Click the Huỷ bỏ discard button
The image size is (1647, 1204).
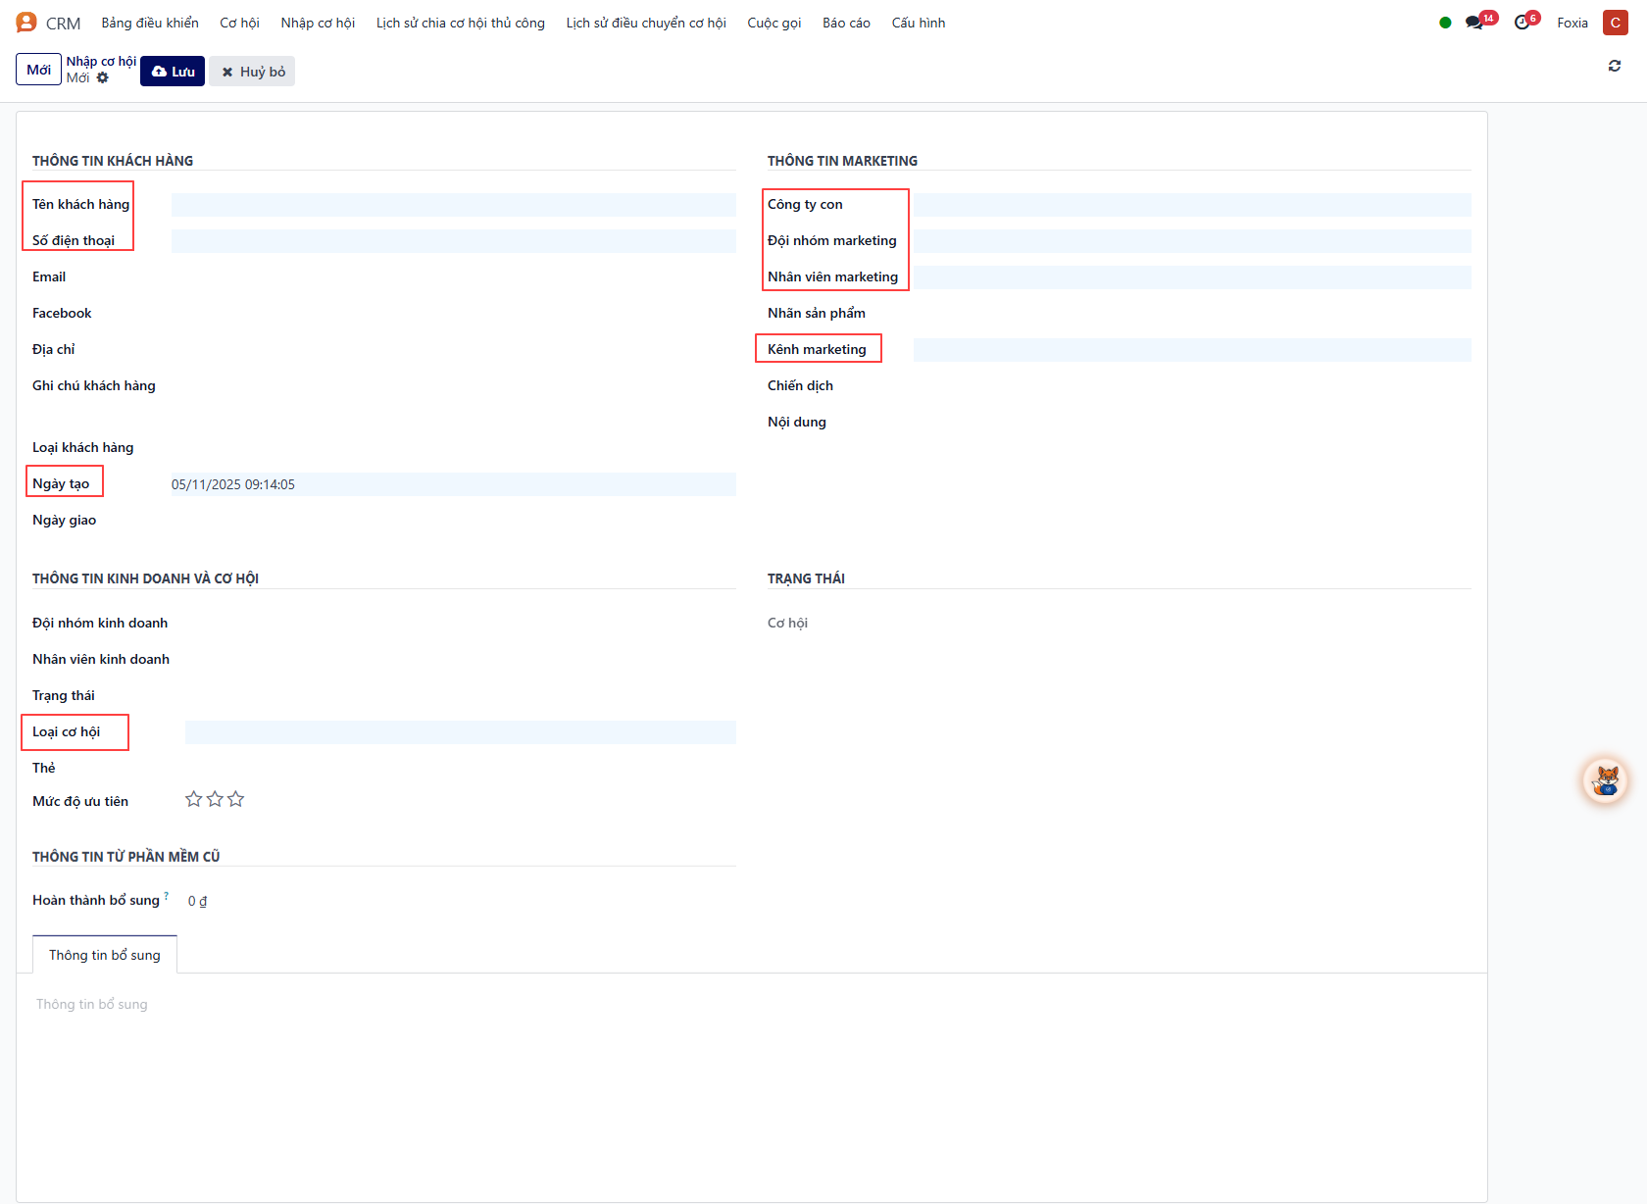click(253, 72)
